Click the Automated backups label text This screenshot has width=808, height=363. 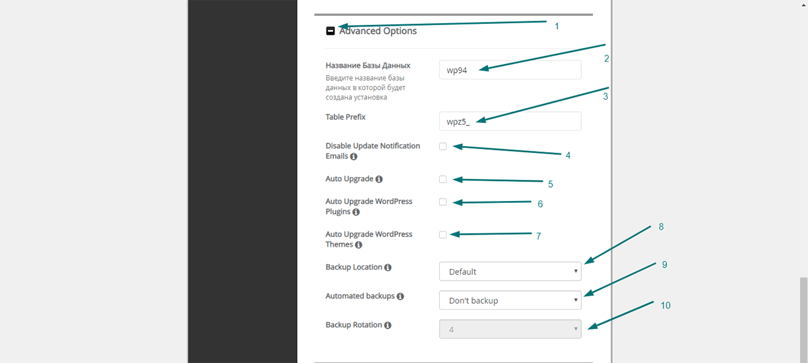click(360, 296)
